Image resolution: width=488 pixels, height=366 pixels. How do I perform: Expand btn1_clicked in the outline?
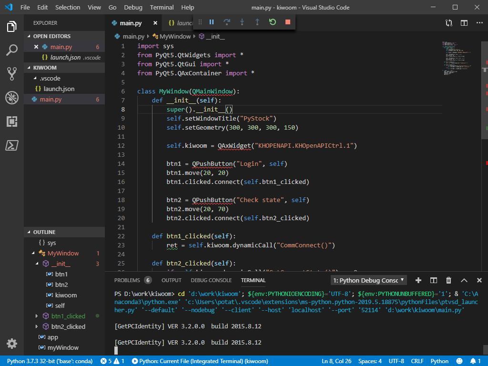[x=37, y=316]
